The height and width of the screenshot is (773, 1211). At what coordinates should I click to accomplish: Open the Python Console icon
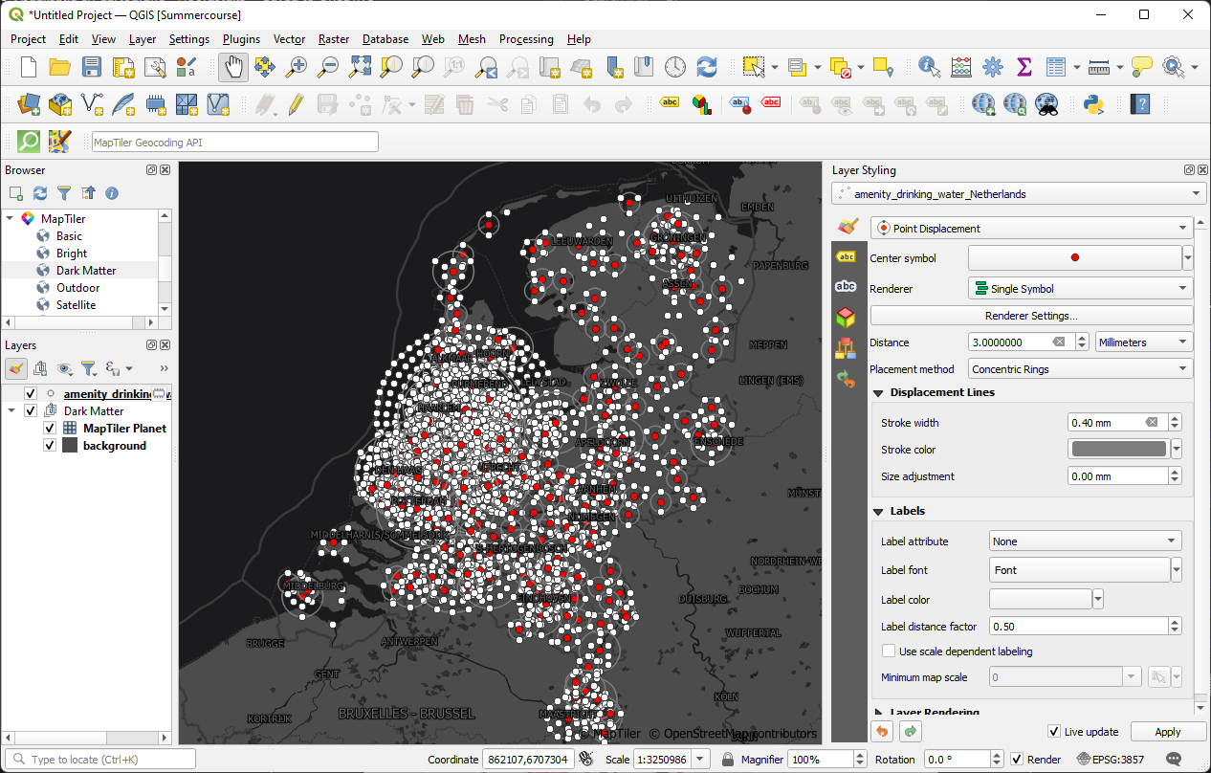pyautogui.click(x=1094, y=104)
